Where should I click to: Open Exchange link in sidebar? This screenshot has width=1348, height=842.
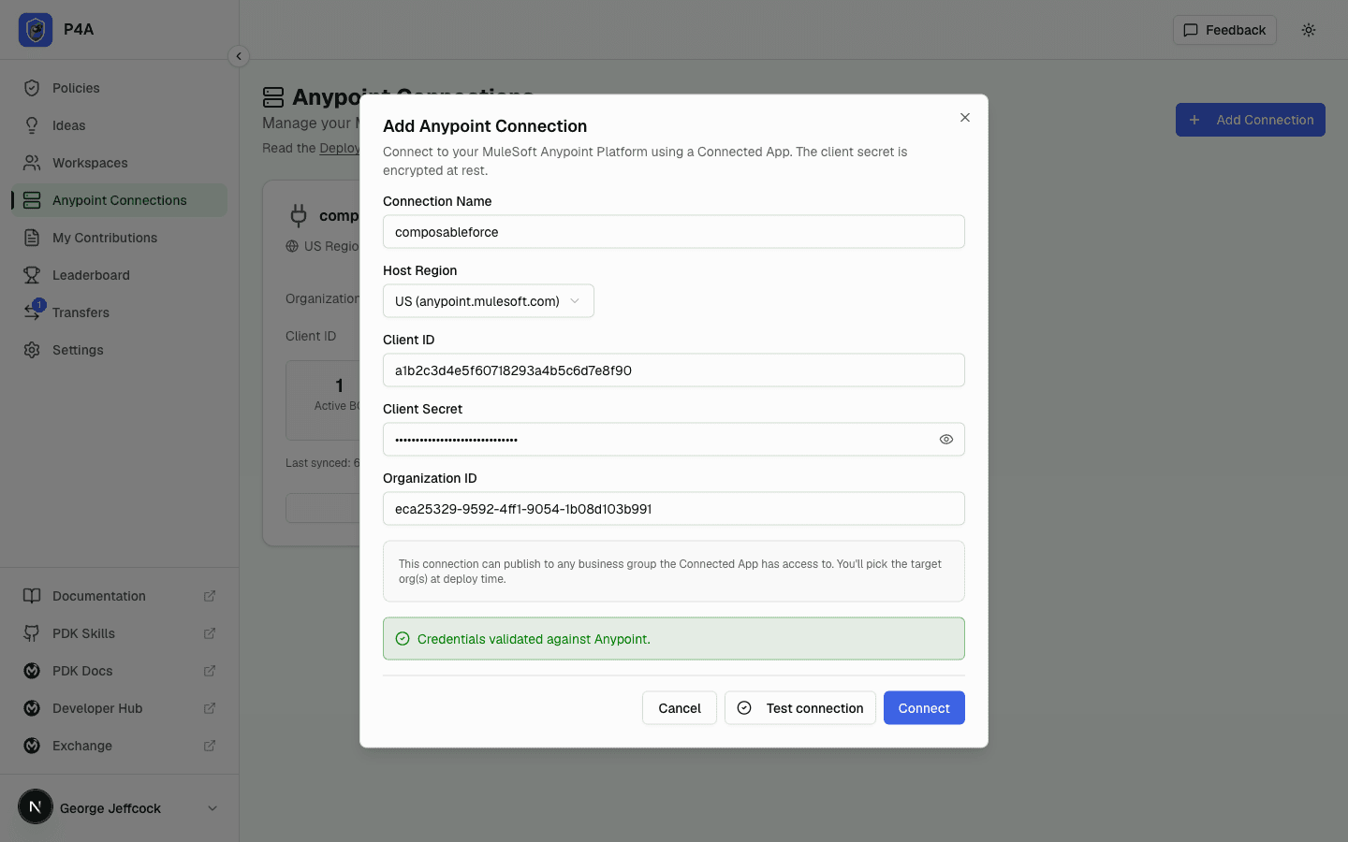pyautogui.click(x=119, y=746)
